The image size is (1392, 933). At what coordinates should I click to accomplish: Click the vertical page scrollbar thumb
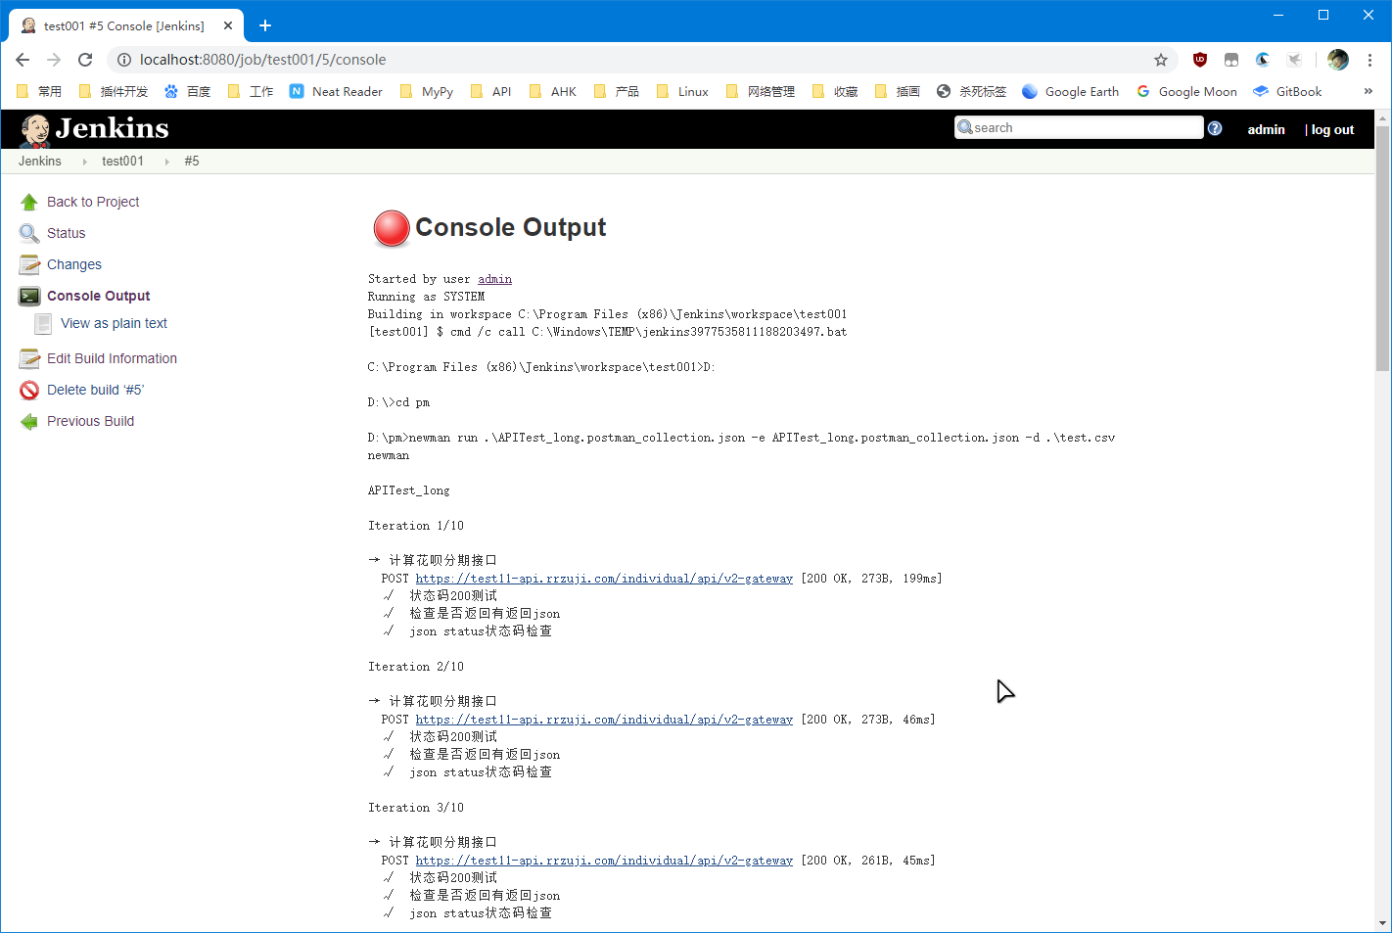1382,249
